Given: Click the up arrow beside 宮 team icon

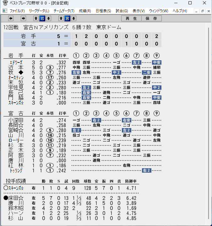Looking at the screenshot, I should point(61,19).
